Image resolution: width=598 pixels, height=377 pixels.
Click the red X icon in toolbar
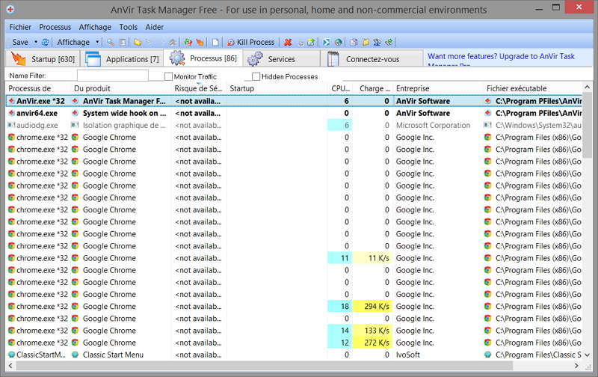(x=288, y=43)
